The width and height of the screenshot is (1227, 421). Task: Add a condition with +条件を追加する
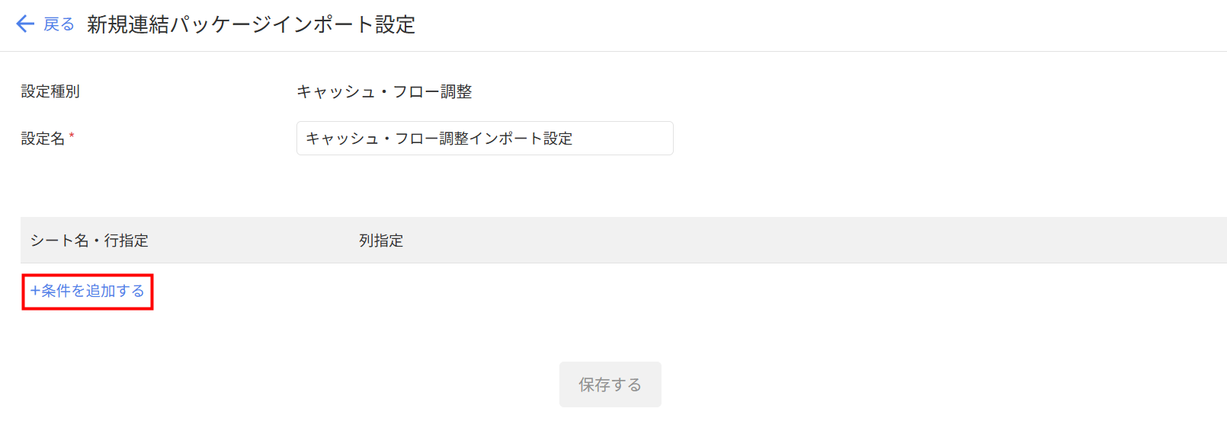coord(88,292)
